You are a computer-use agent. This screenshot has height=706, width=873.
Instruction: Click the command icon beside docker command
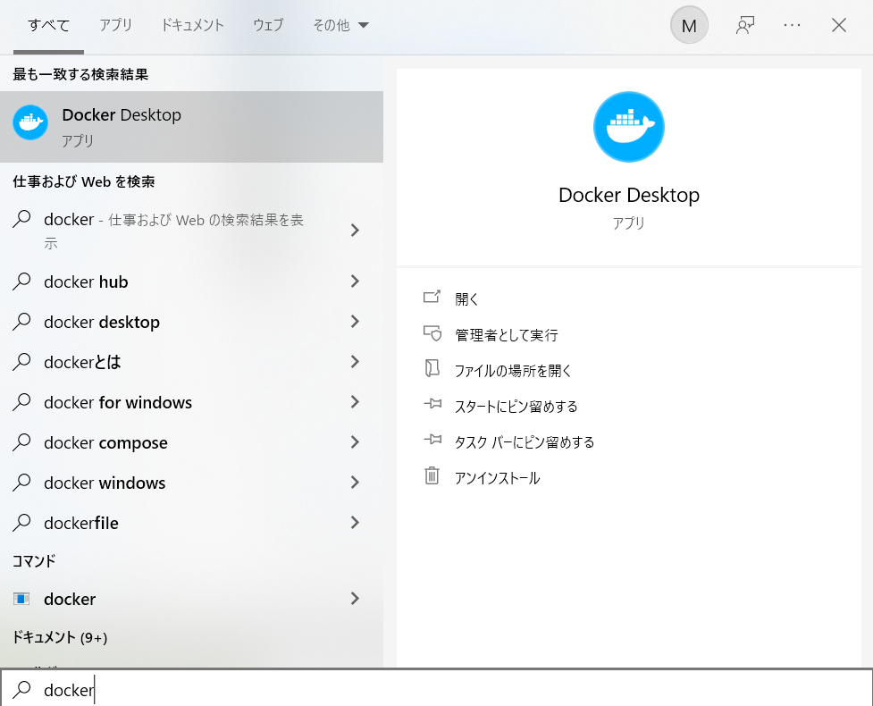(x=21, y=599)
